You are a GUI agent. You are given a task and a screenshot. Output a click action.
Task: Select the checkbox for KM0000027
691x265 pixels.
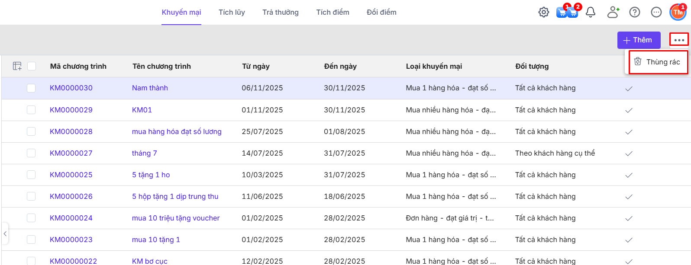[x=31, y=153]
